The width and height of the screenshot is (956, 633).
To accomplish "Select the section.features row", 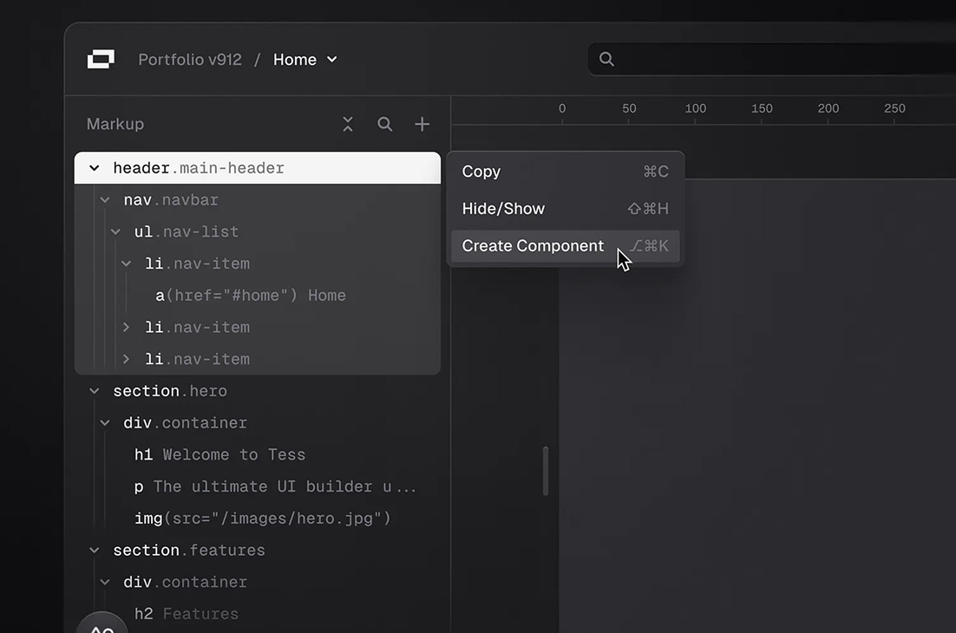I will (258, 550).
